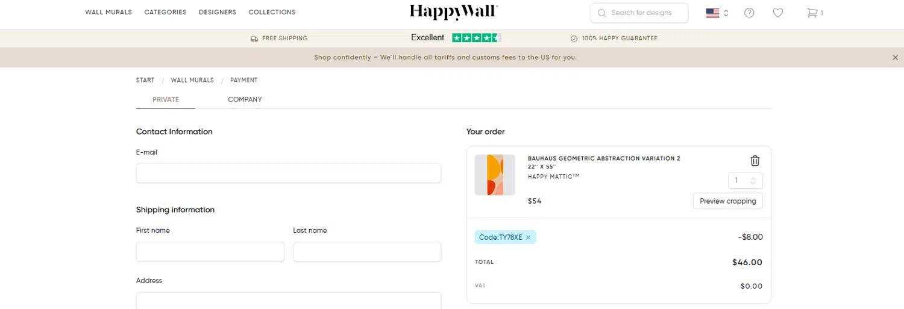904x309 pixels.
Task: Click the Contact Information heading
Action: point(174,132)
